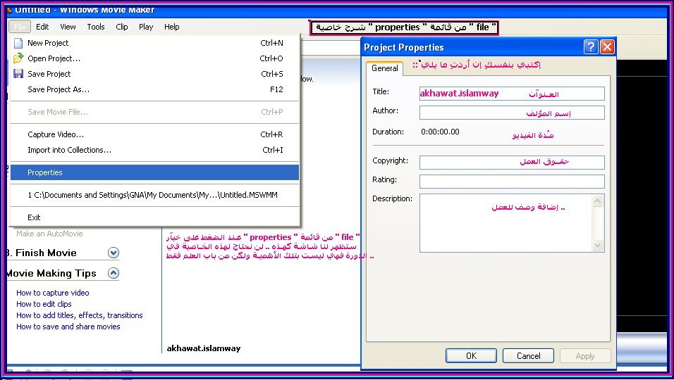The width and height of the screenshot is (674, 380).
Task: Click the Open Project folder icon
Action: (x=18, y=58)
